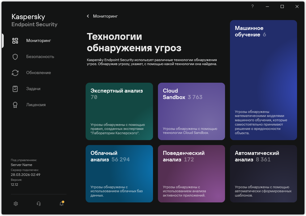Click the Kaspersky Endpoint Security logo text
Image resolution: width=306 pixels, height=216 pixels.
click(35, 20)
